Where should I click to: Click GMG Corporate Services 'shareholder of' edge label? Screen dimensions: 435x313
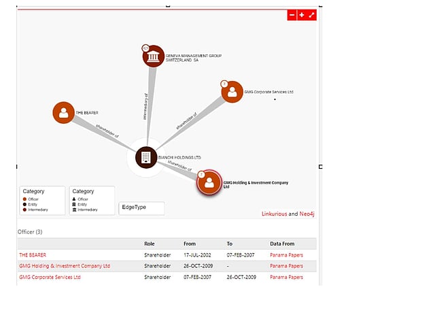tap(187, 121)
